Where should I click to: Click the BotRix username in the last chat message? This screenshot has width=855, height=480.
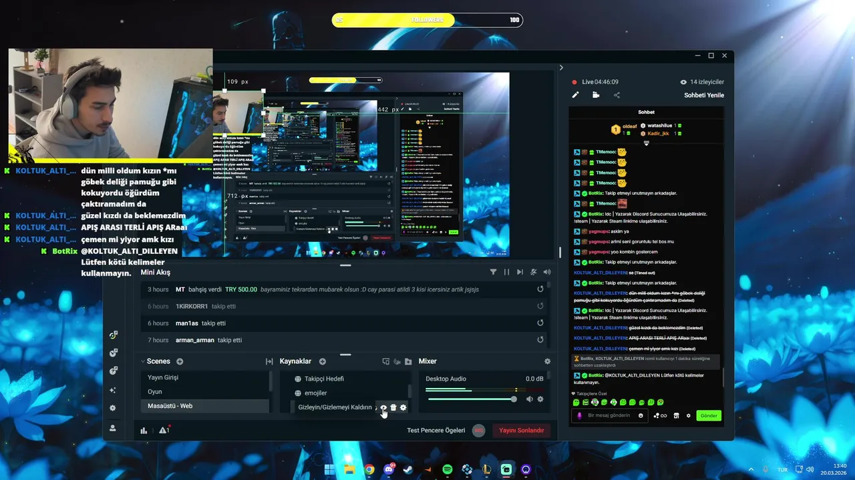(597, 375)
